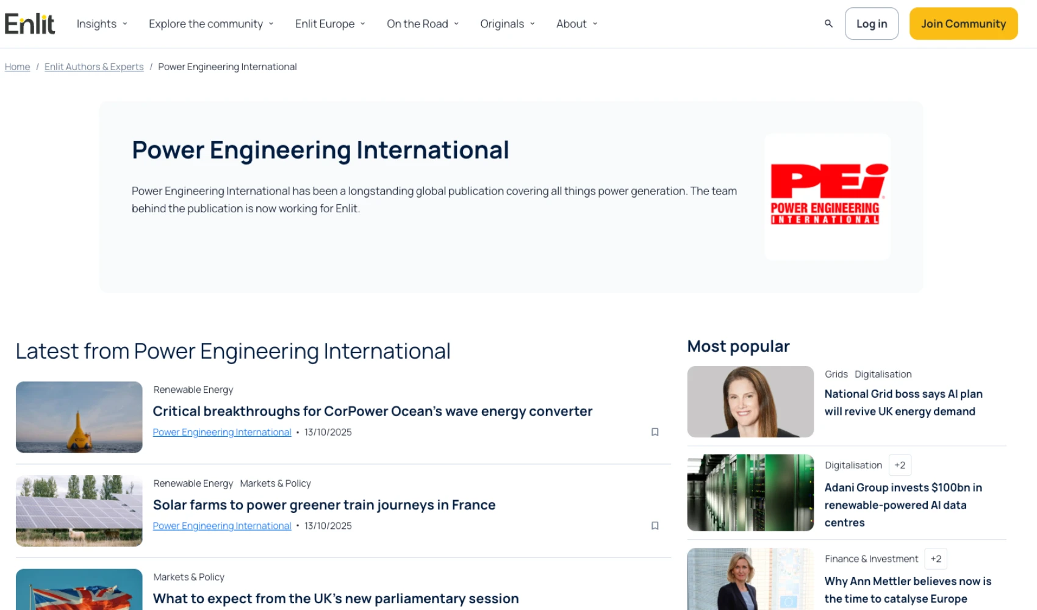The width and height of the screenshot is (1037, 610).
Task: Open the search icon in the navigation bar
Action: tap(828, 23)
